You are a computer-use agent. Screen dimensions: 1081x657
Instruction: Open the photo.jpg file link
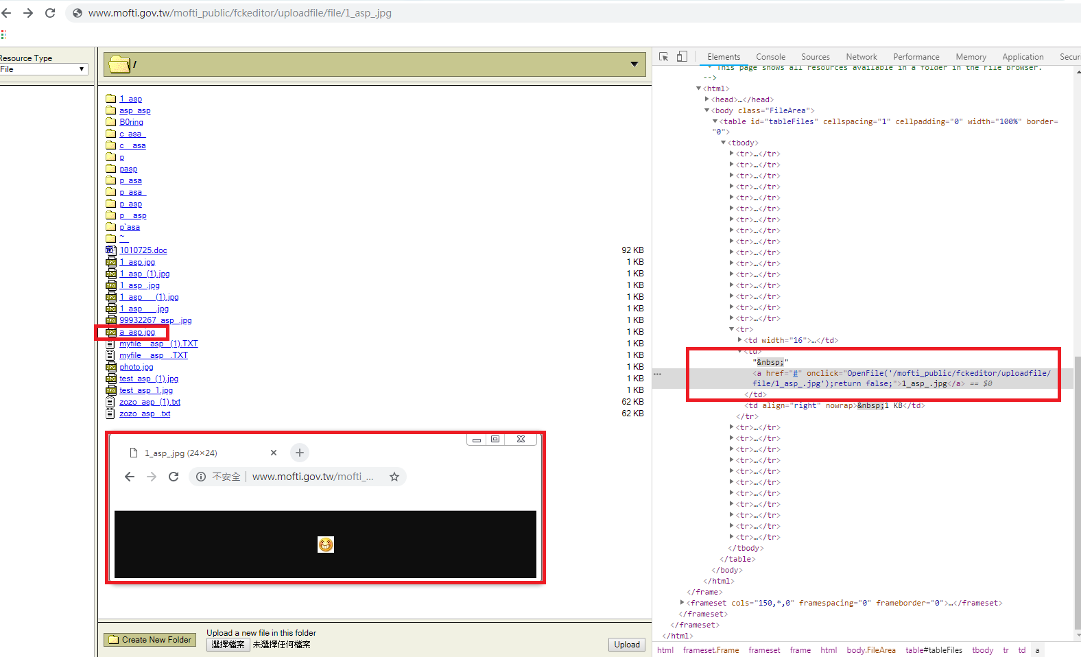pos(136,367)
